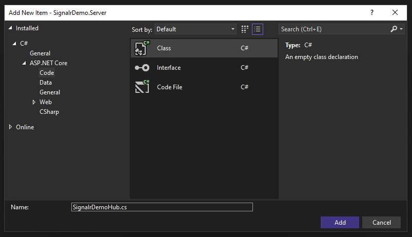
Task: Collapse the Installed tree node
Action: click(11, 28)
